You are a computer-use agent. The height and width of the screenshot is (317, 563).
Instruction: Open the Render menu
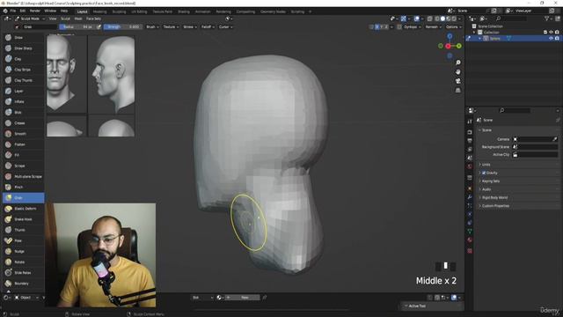click(35, 11)
